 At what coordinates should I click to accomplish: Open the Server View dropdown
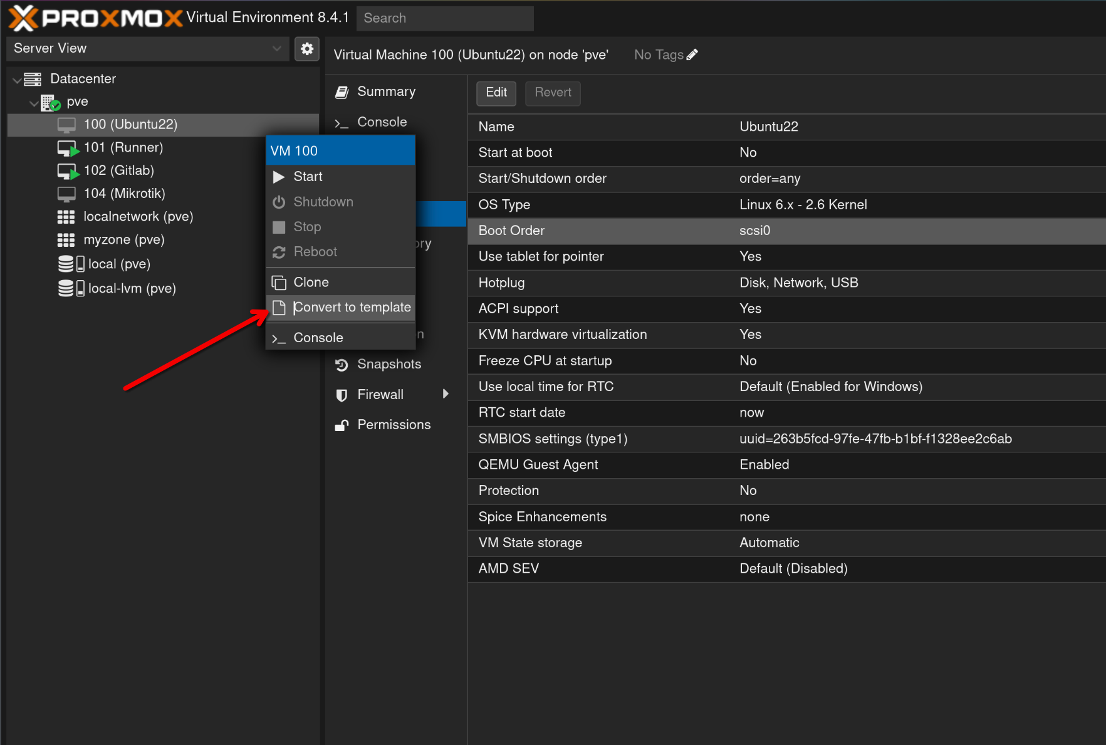[x=276, y=48]
